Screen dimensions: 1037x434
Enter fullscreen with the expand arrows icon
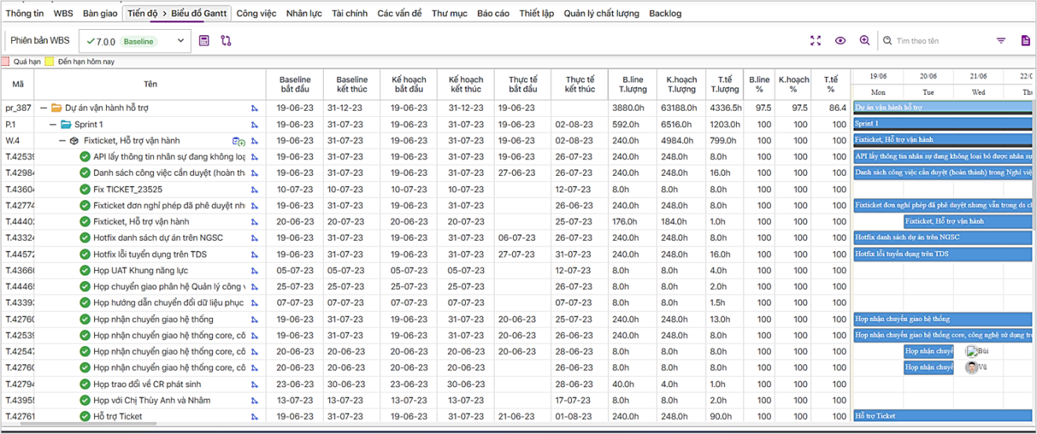(815, 41)
